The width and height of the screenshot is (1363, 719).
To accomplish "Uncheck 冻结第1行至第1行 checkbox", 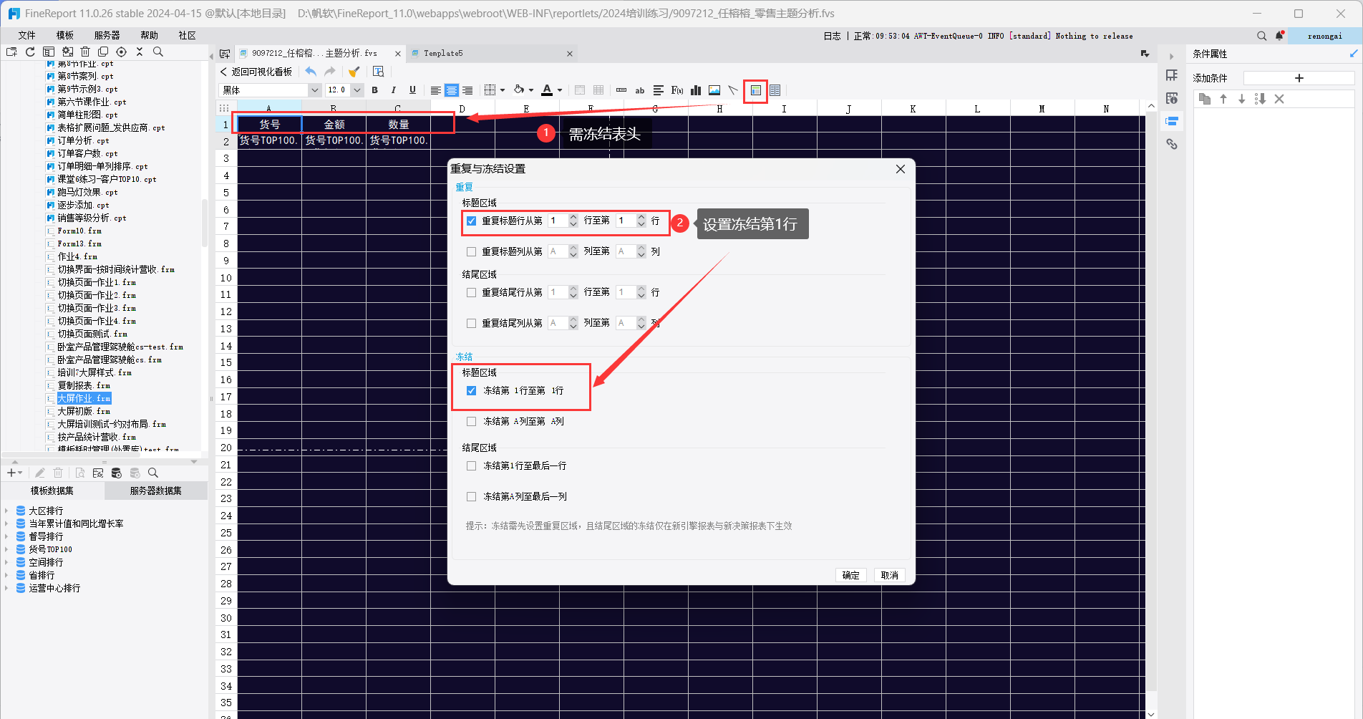I will (471, 390).
